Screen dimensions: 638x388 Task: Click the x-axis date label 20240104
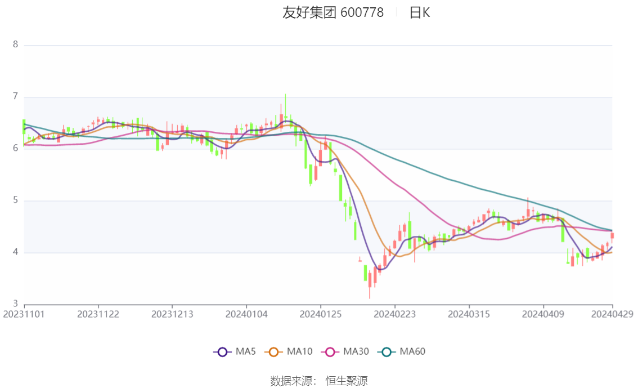[x=246, y=314]
